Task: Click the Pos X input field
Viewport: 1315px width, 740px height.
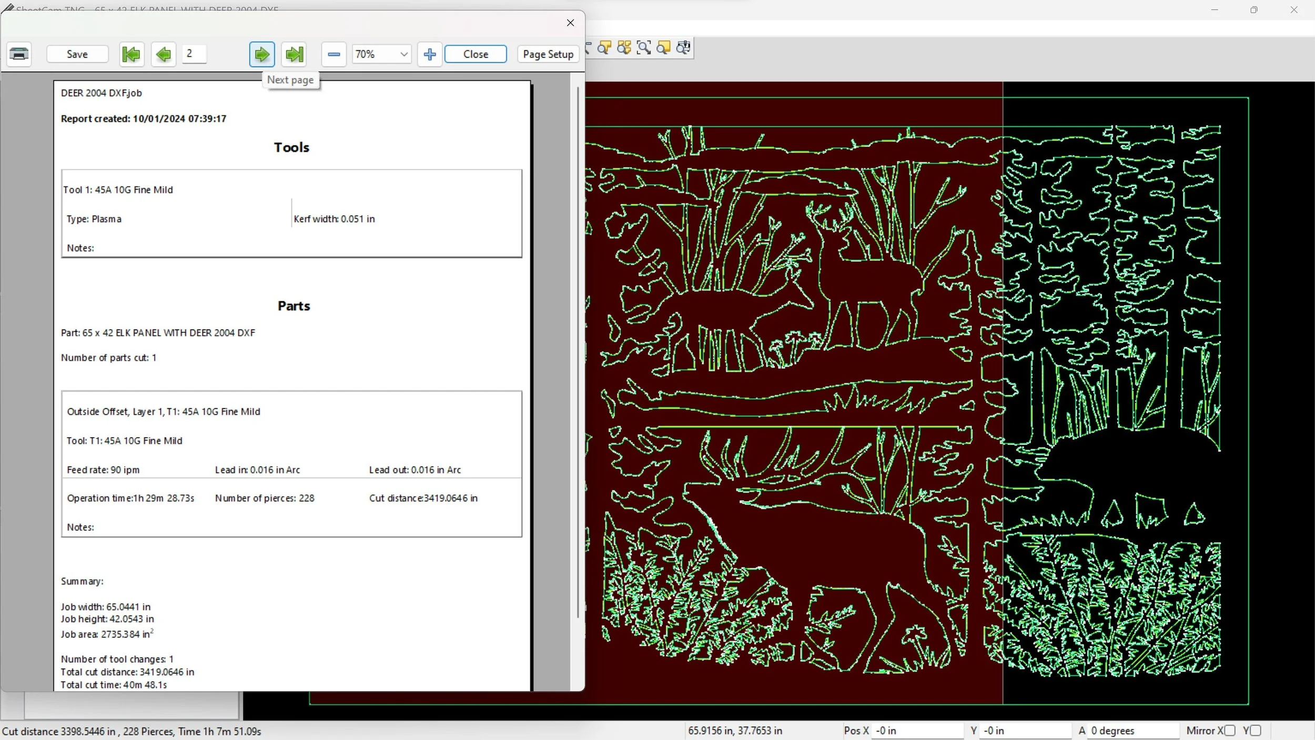Action: pyautogui.click(x=918, y=731)
